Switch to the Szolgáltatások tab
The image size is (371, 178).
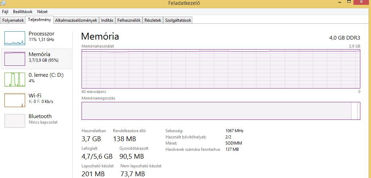tap(178, 20)
